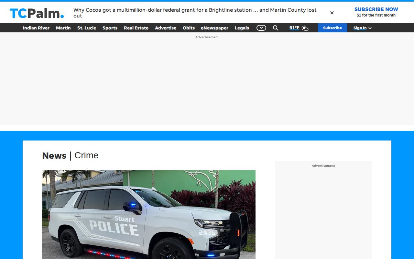Read the Brightline station headline

(195, 13)
